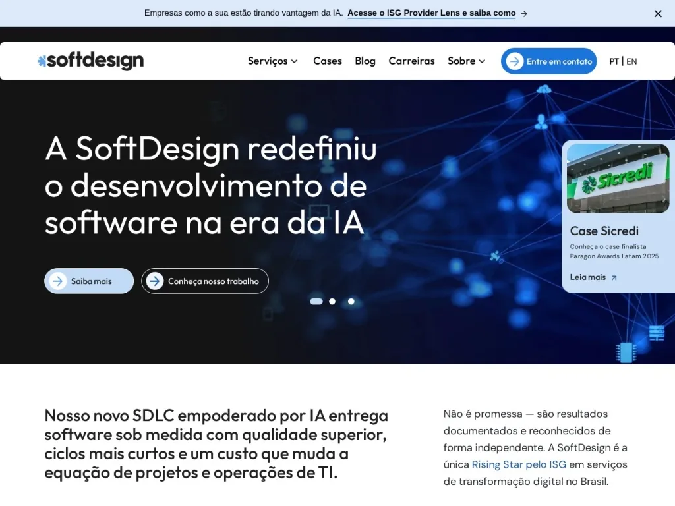Click the arrow icon after ISG banner link
The image size is (675, 506).
[x=524, y=14]
